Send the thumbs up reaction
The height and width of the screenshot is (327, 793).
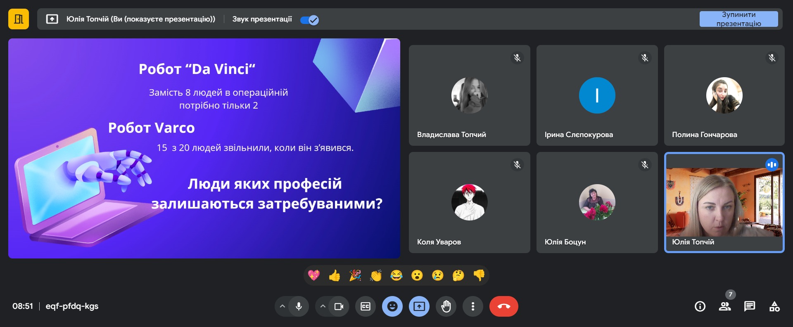(335, 275)
